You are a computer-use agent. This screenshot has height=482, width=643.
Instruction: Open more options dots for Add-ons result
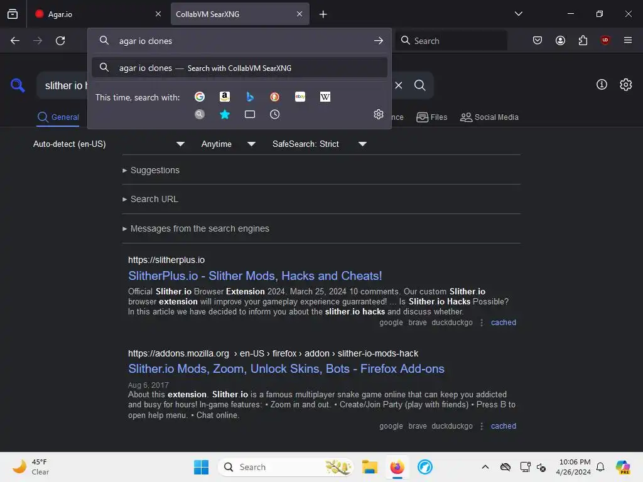click(x=482, y=426)
